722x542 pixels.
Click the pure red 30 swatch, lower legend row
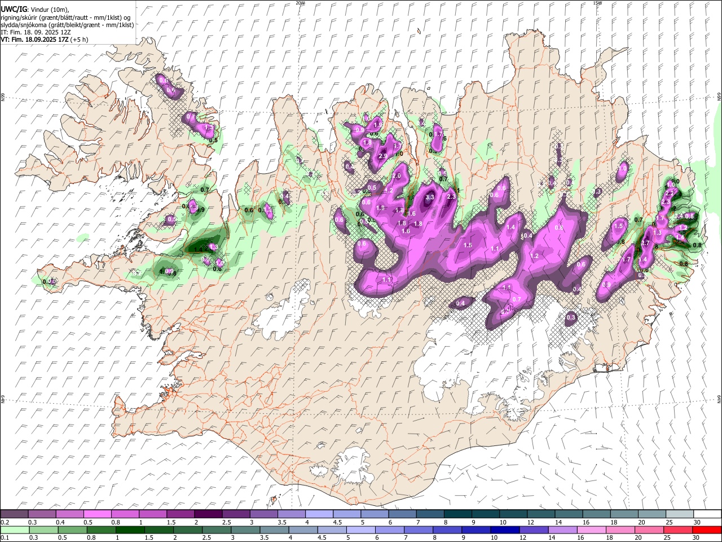(707, 530)
